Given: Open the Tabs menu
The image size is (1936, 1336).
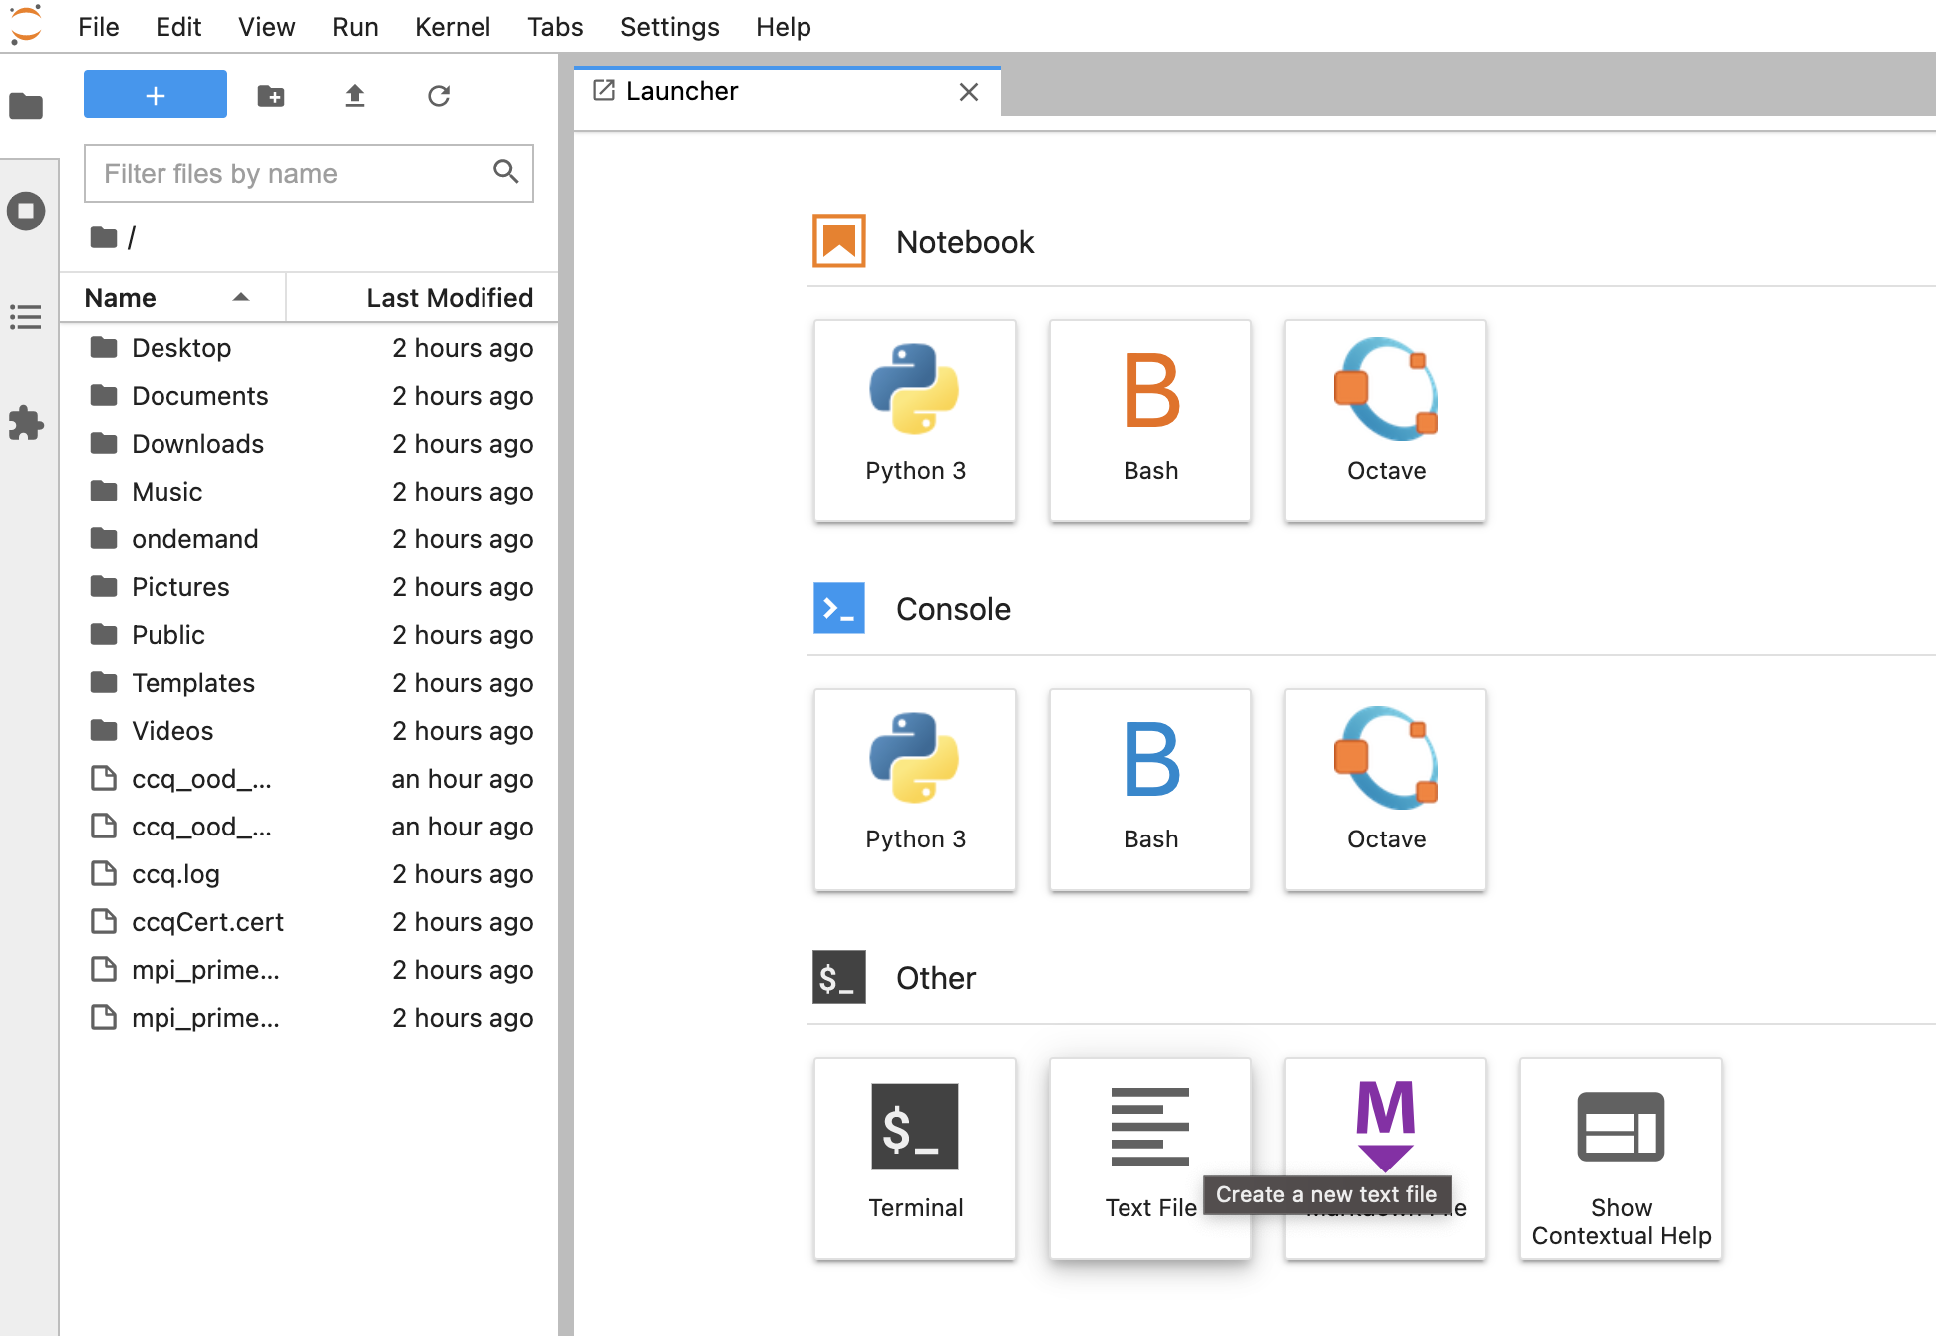Looking at the screenshot, I should [555, 27].
